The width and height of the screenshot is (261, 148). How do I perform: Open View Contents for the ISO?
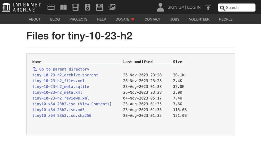tap(95, 104)
